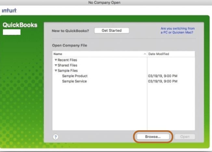Select the Sample Service file
212x152 pixels.
(74, 81)
